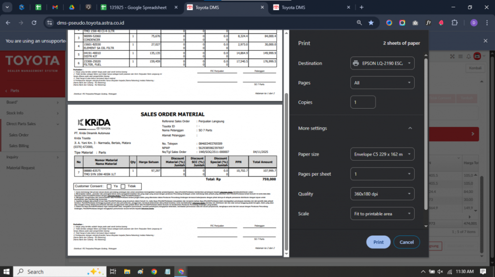Click the zoom magnifier icon in address bar
The image size is (495, 277).
click(x=359, y=23)
